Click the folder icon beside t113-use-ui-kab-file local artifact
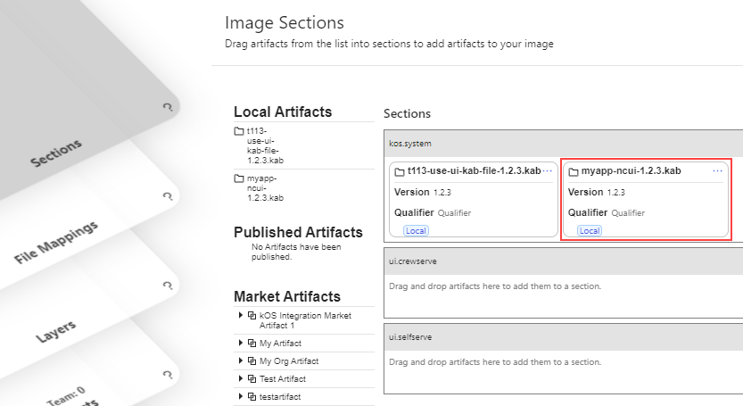The width and height of the screenshot is (743, 406). coord(239,131)
